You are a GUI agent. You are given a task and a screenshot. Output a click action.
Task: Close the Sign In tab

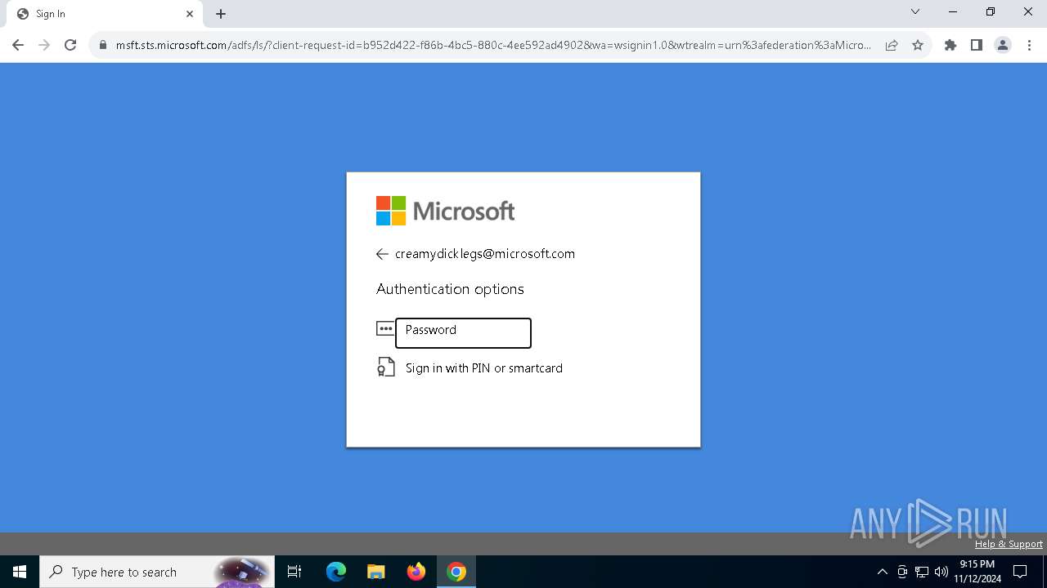point(190,14)
